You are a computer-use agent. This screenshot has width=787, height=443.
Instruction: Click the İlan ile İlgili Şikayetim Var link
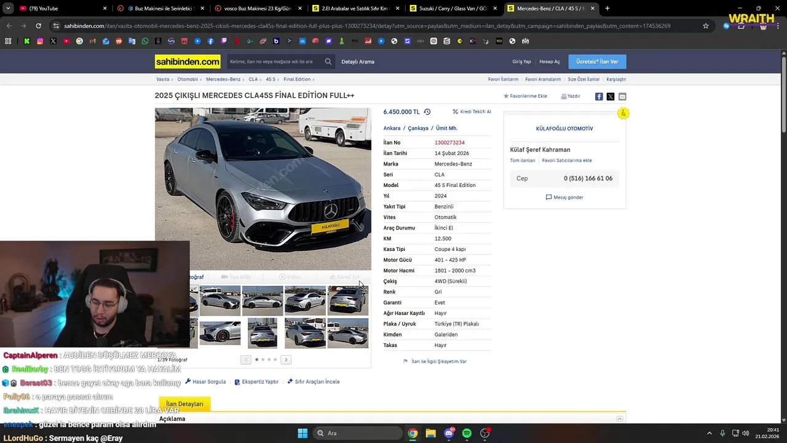[435, 362]
